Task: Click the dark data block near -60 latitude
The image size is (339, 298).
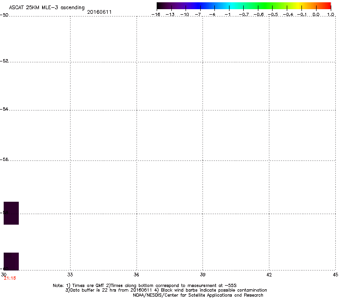Action: (11, 261)
